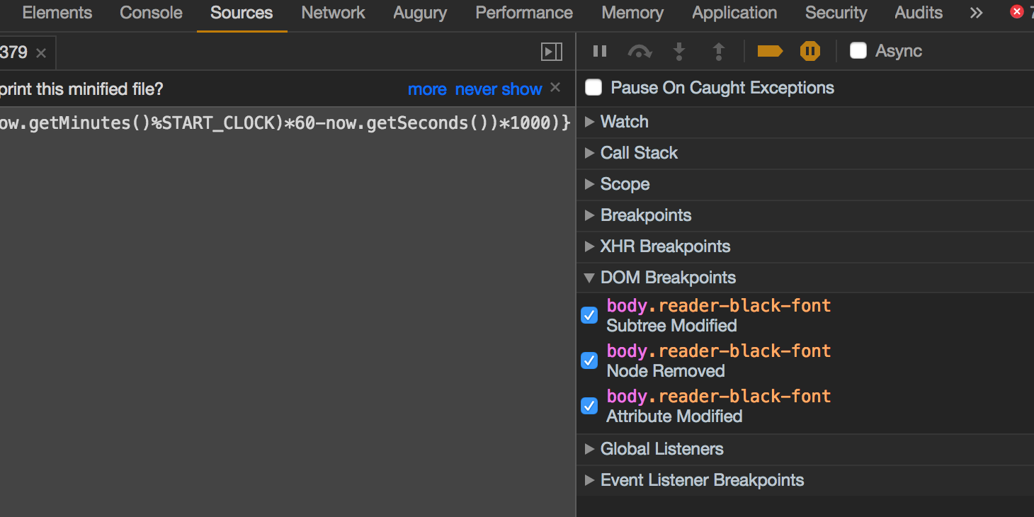The image size is (1034, 517).
Task: Deactivate breakpoints with the orange tag icon
Action: [770, 51]
